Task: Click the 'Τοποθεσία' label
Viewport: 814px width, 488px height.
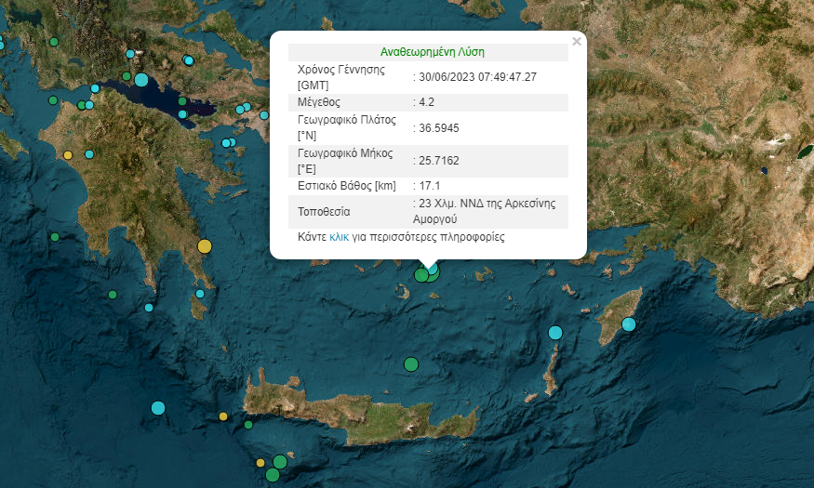Action: [x=324, y=212]
